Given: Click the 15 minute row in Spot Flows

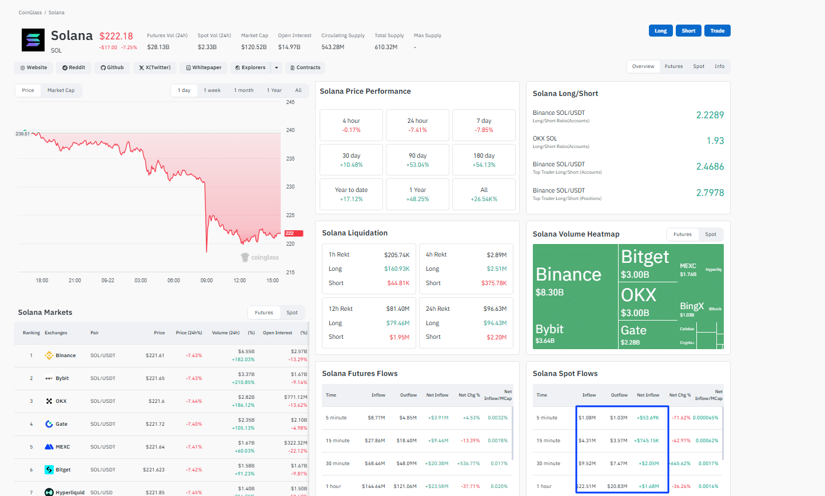Looking at the screenshot, I should tap(628, 441).
